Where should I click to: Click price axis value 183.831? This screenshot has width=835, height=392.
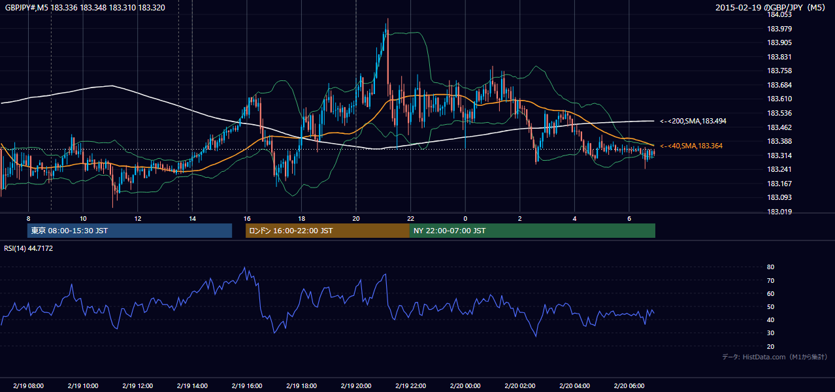(x=779, y=57)
